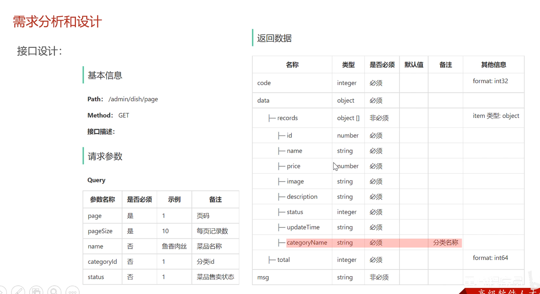Select the msg row in return table
Viewport: 540px width, 294px height.
pyautogui.click(x=263, y=277)
